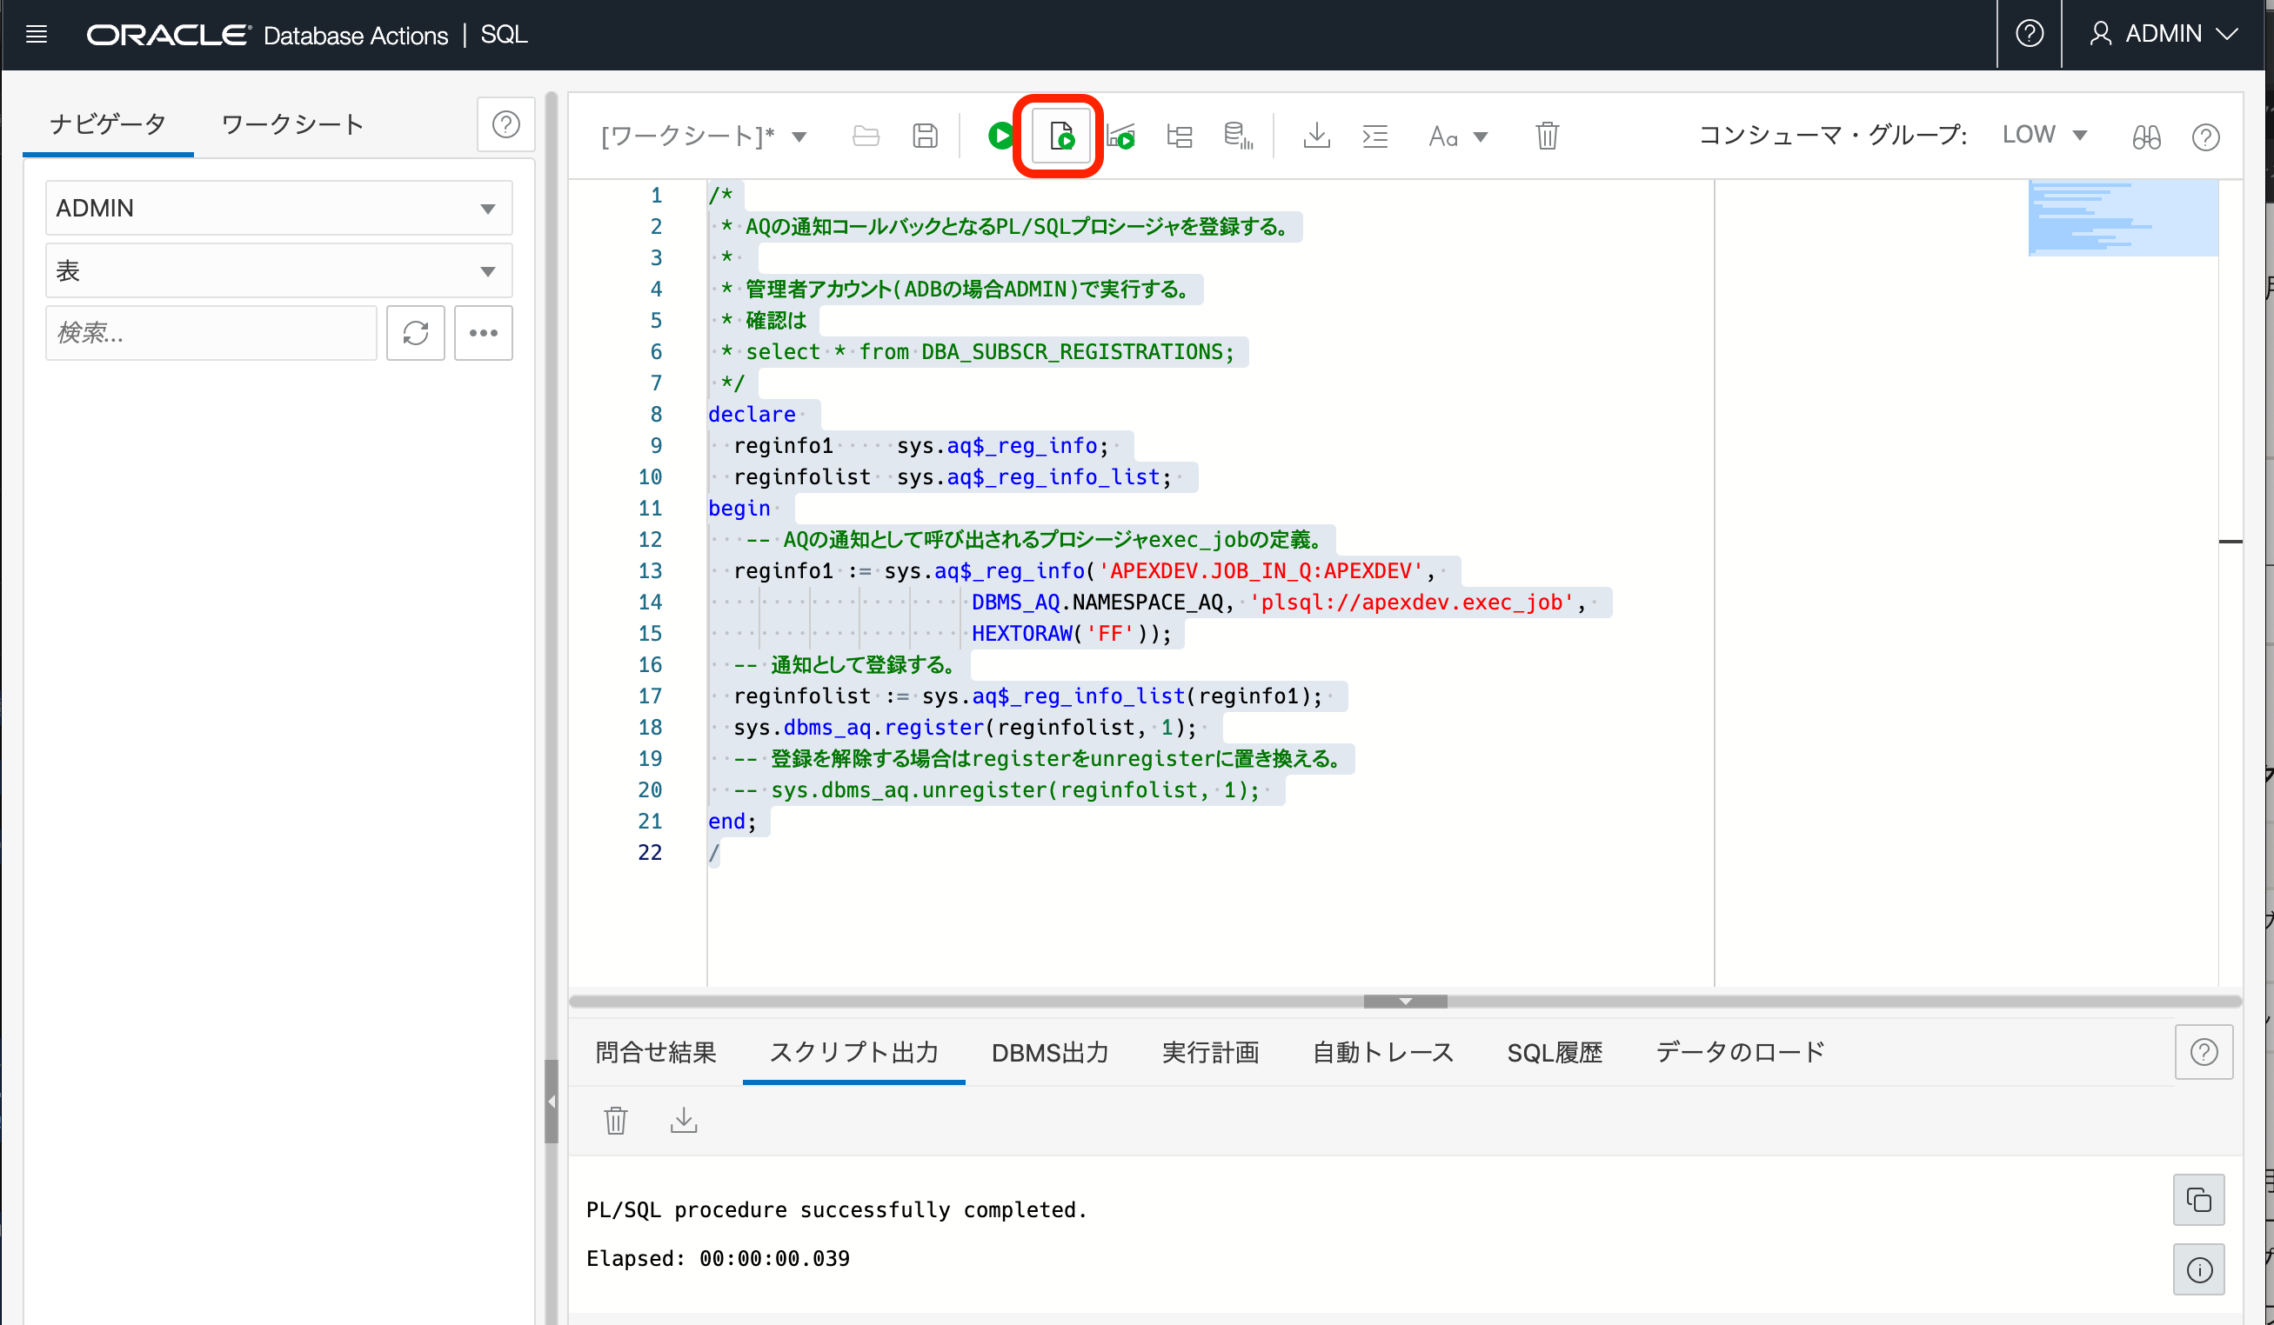Switch to the ワークシート tab
This screenshot has height=1325, width=2274.
point(293,124)
